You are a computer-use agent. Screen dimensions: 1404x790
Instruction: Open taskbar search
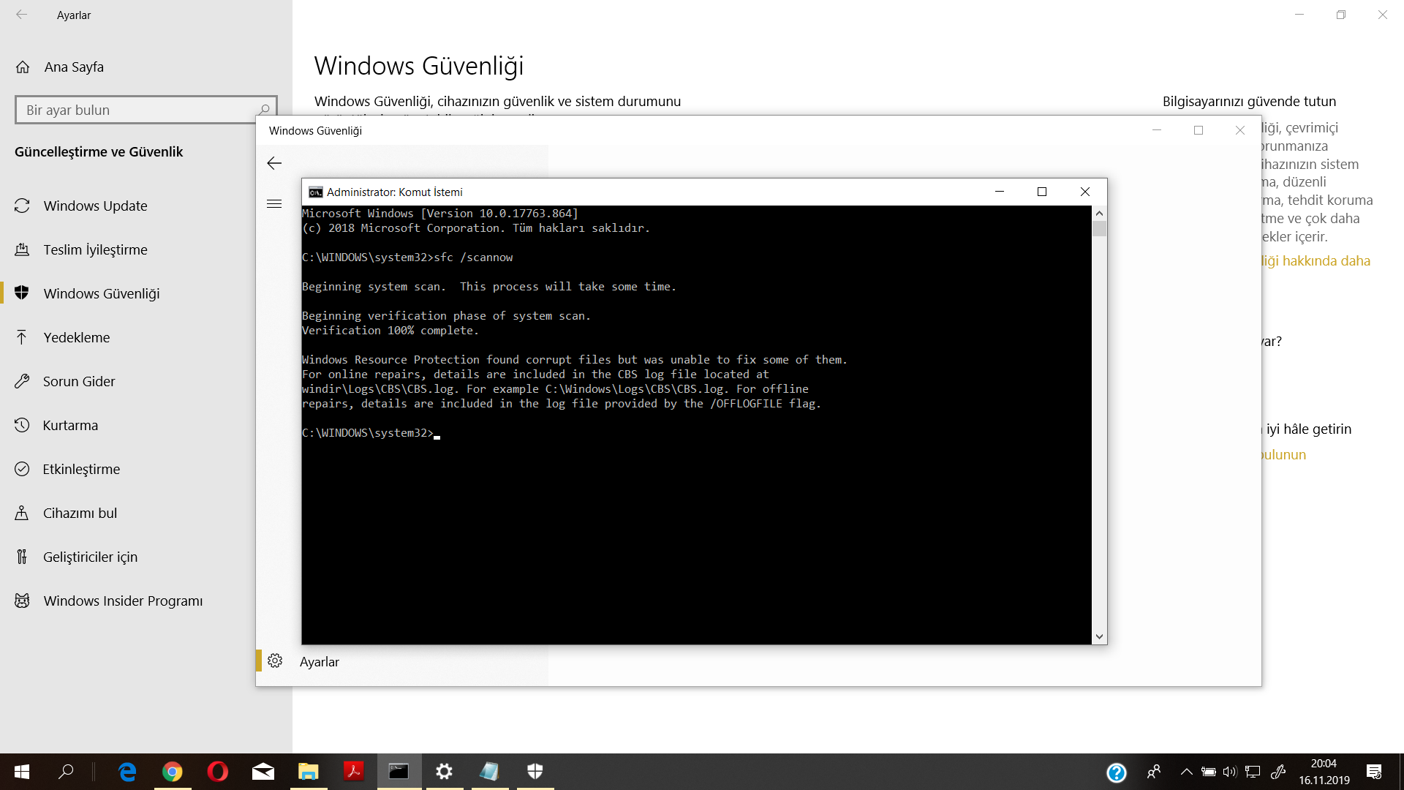point(66,772)
